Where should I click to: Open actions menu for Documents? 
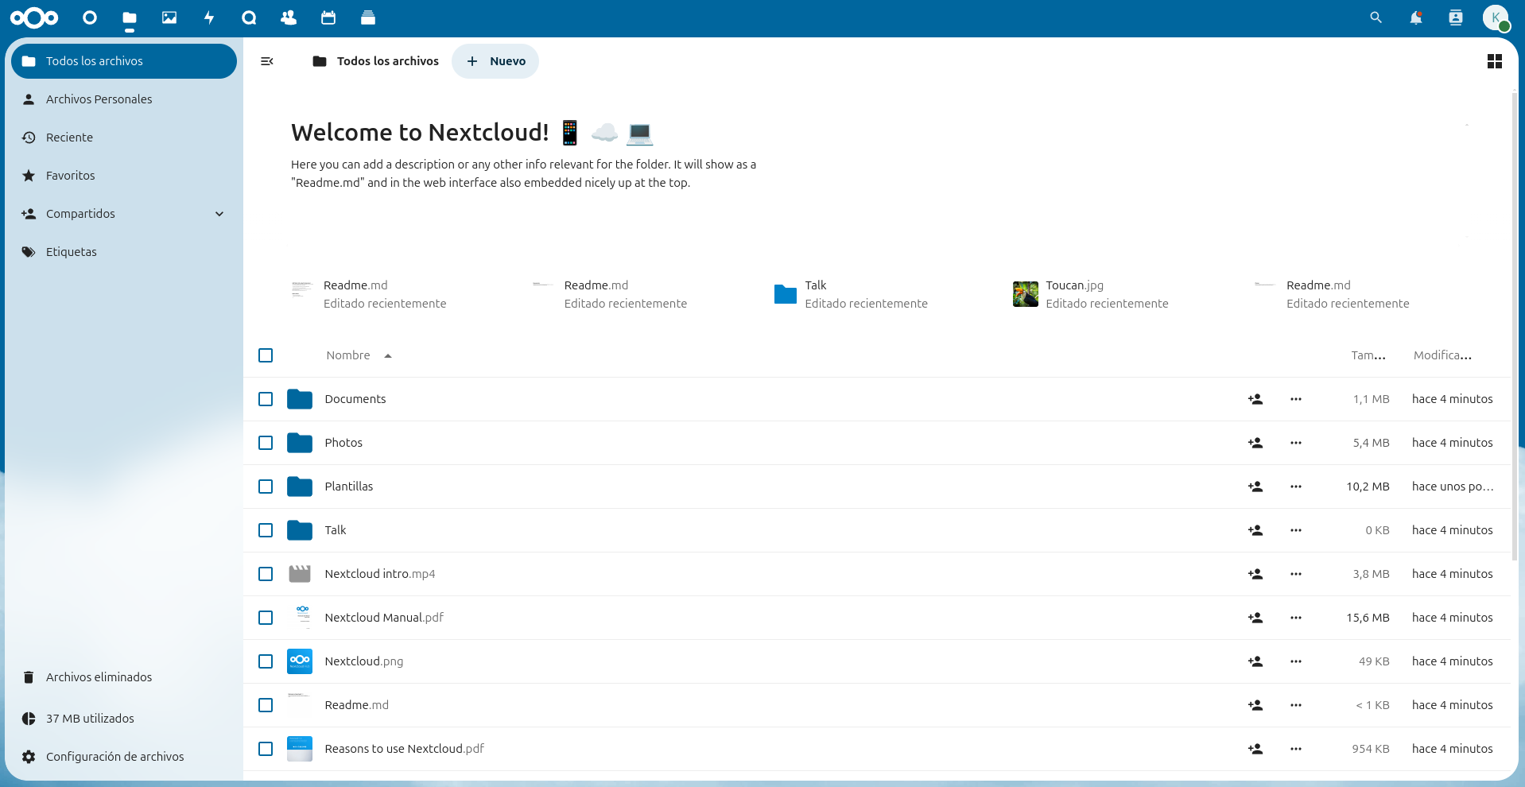point(1296,399)
